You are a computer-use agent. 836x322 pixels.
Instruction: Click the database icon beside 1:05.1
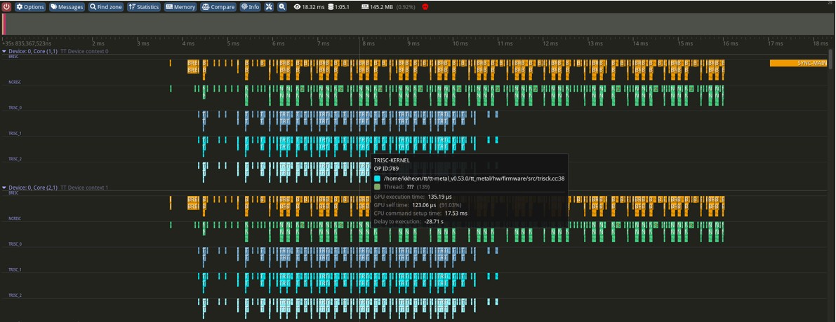[x=331, y=7]
